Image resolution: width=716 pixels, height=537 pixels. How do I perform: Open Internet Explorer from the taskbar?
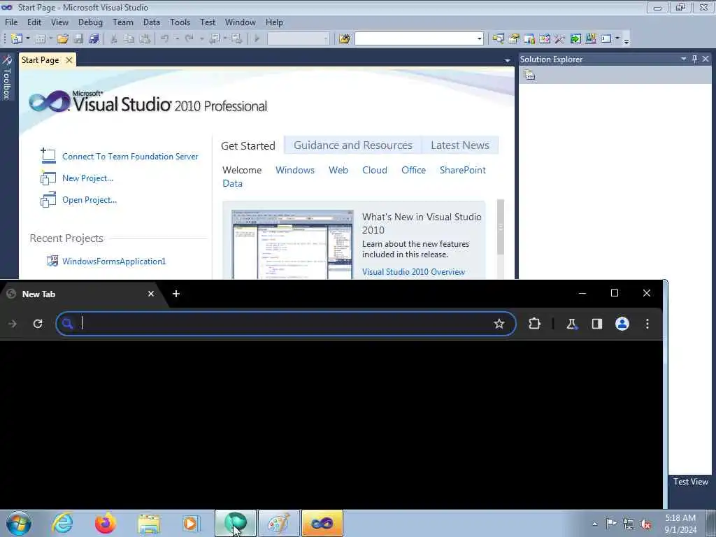coord(62,523)
